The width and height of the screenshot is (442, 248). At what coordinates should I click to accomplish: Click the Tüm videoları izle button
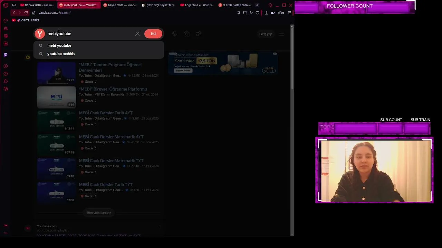pos(99,213)
